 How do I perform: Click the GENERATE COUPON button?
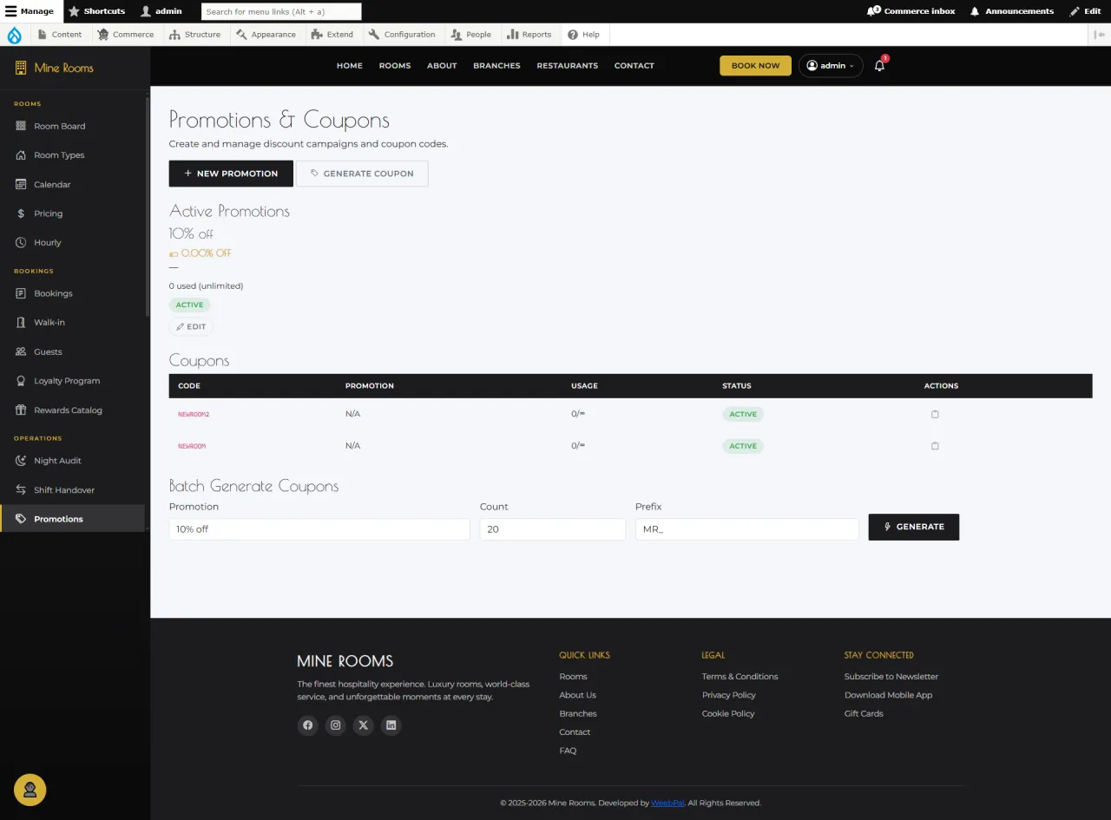pyautogui.click(x=362, y=174)
